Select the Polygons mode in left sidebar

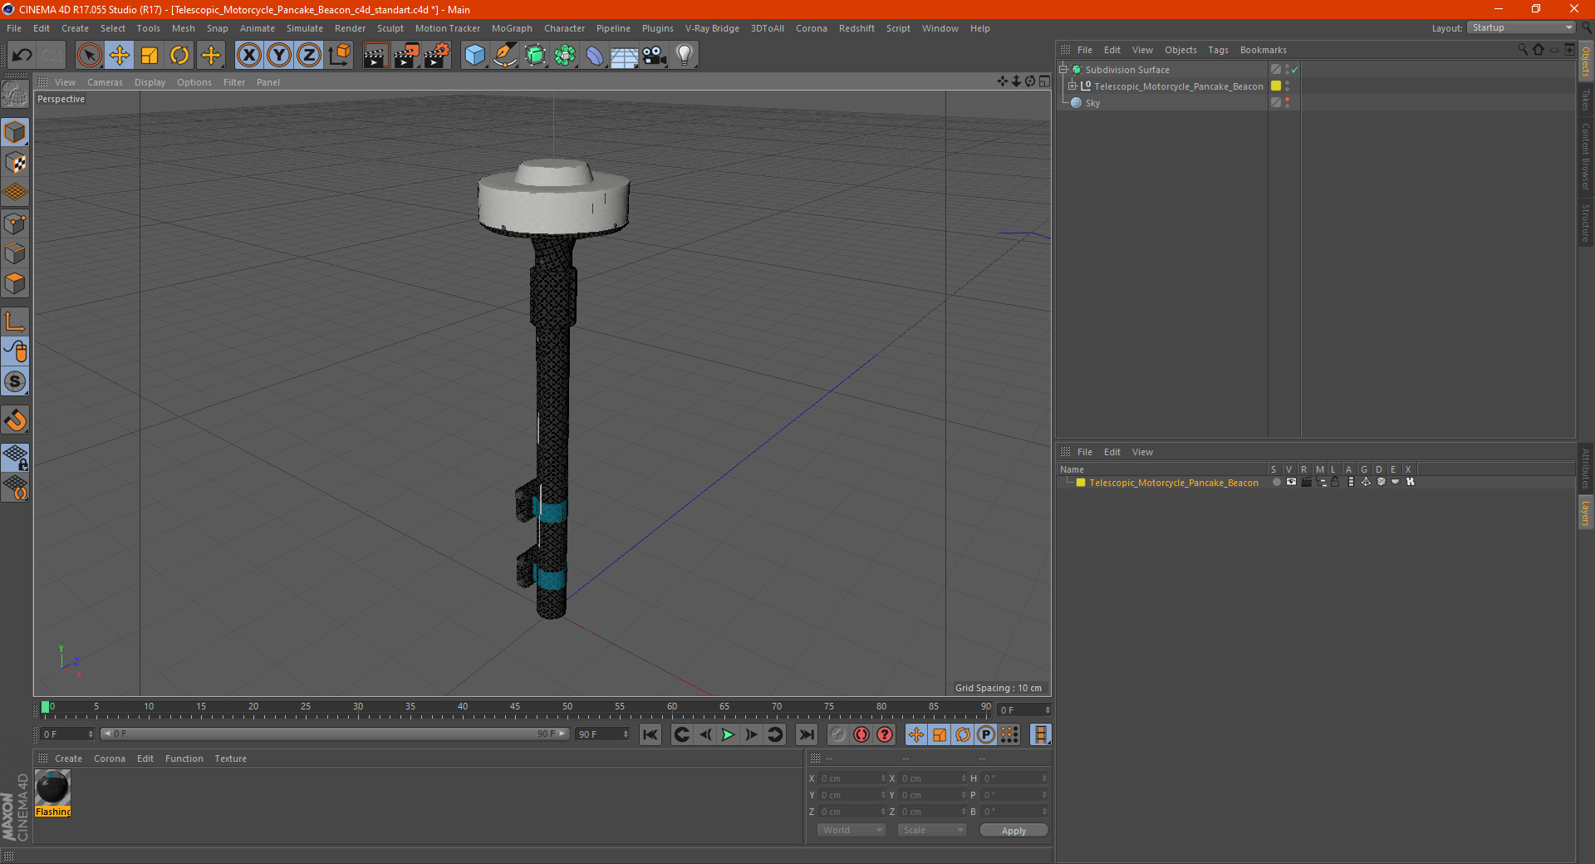[x=15, y=283]
